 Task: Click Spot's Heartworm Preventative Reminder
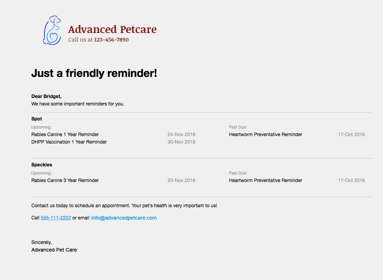pos(265,134)
